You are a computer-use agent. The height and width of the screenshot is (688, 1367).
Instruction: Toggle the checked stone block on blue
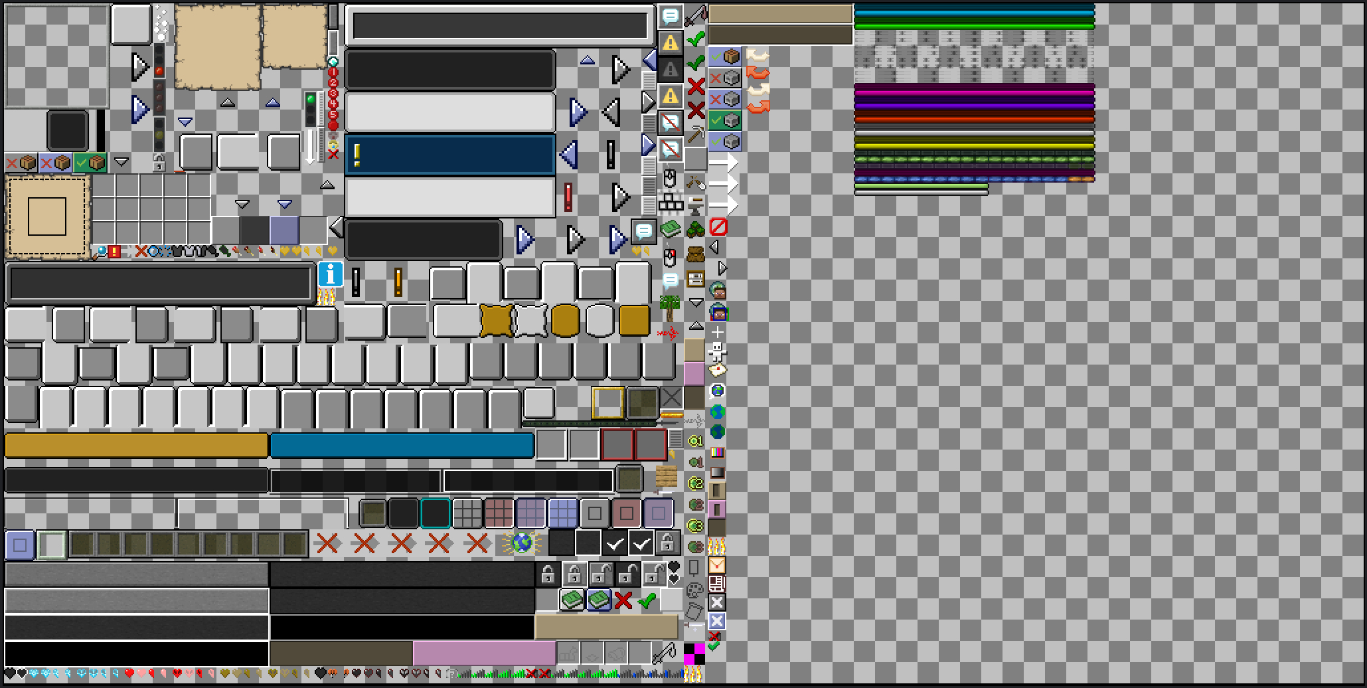click(x=725, y=141)
